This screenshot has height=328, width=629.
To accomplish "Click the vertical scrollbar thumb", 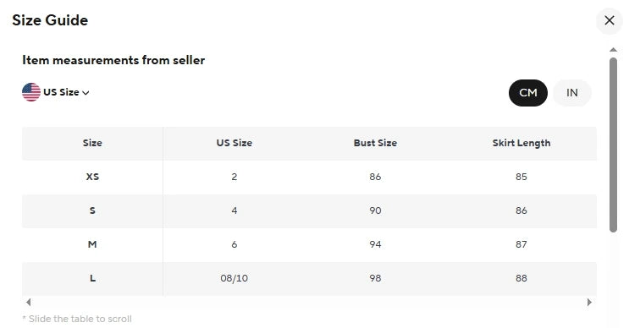I will click(613, 145).
